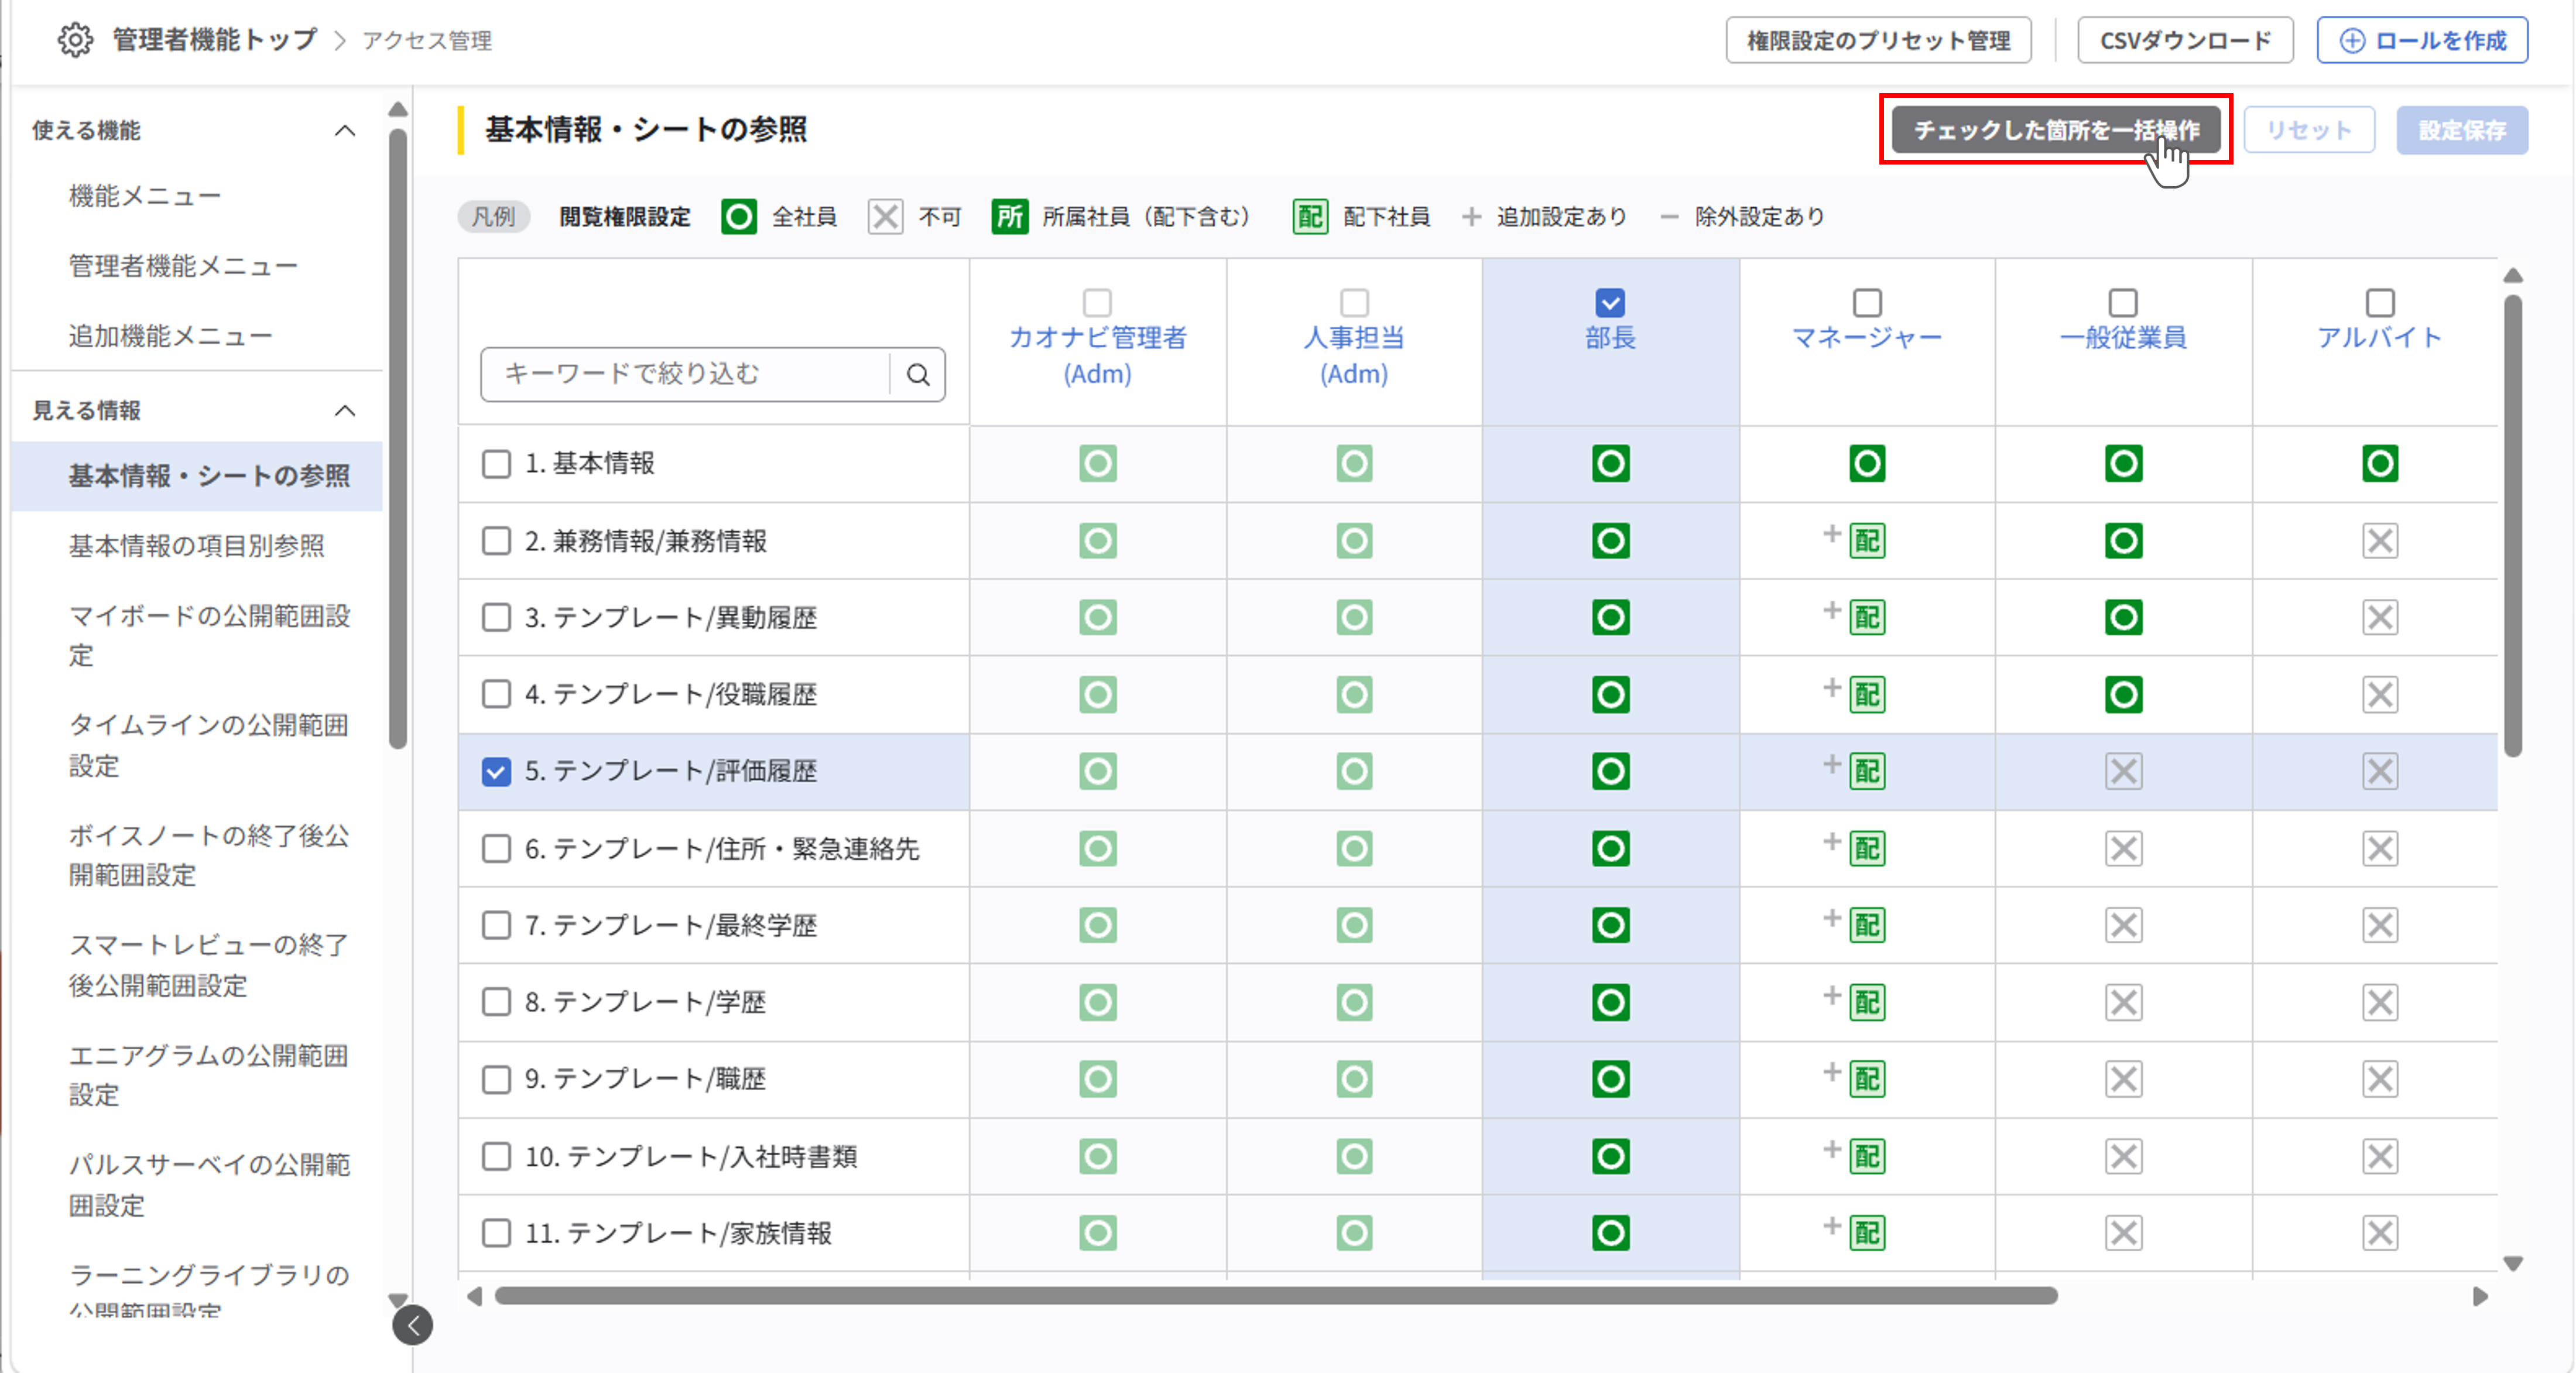Click カオナビ管理者 circle icon for 1. 基本情報
The height and width of the screenshot is (1373, 2576).
click(x=1097, y=463)
